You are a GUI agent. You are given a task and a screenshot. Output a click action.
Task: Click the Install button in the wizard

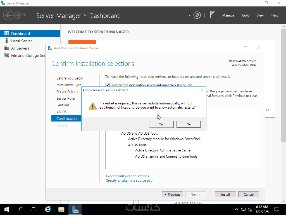[225, 194]
